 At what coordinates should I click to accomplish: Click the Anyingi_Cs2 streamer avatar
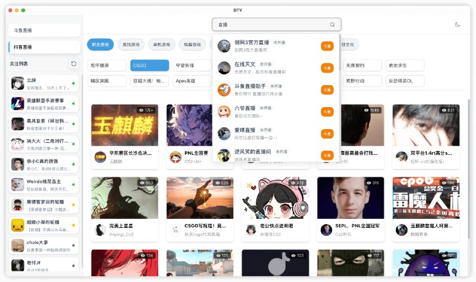(x=100, y=230)
